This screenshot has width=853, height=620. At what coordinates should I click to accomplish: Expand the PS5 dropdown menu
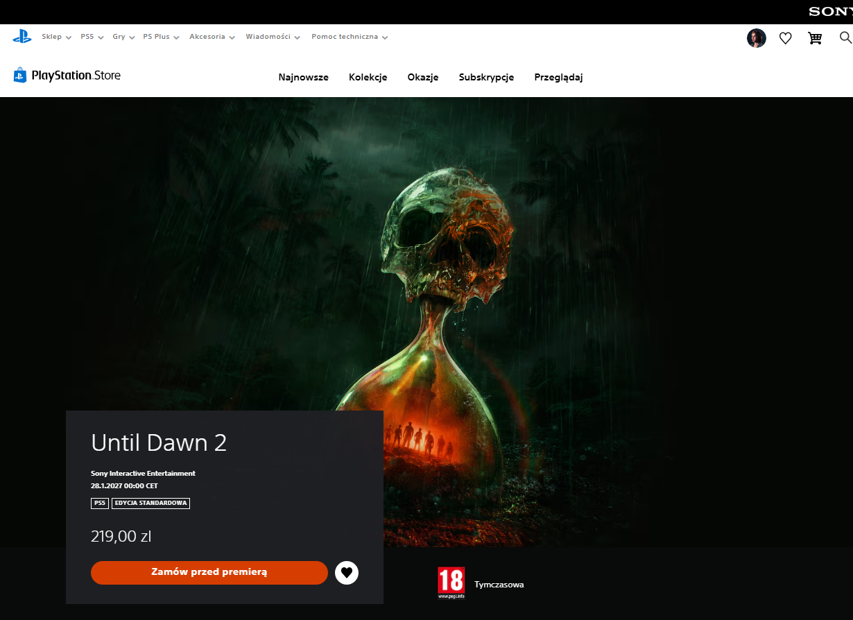point(92,37)
